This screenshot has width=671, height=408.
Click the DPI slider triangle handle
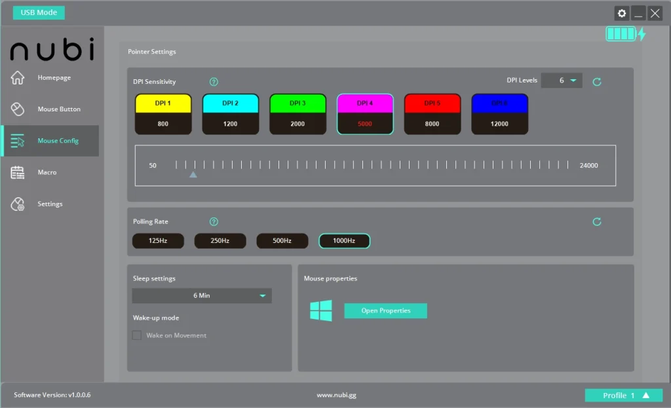click(193, 175)
